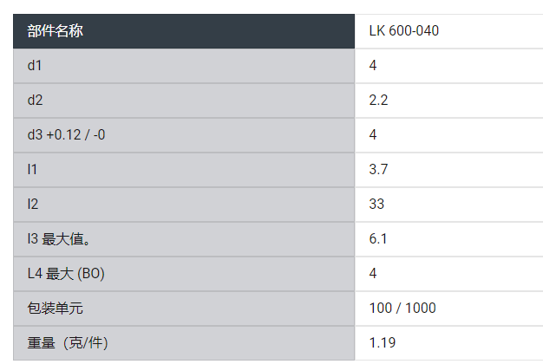Click the l1 row label
The height and width of the screenshot is (364, 543).
click(x=32, y=170)
